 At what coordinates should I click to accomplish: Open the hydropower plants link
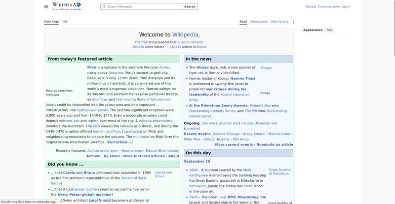pyautogui.click(x=92, y=110)
